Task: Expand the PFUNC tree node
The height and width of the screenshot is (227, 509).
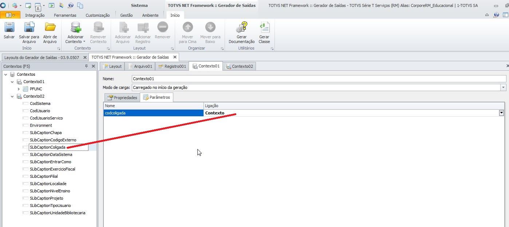Action: pos(19,89)
